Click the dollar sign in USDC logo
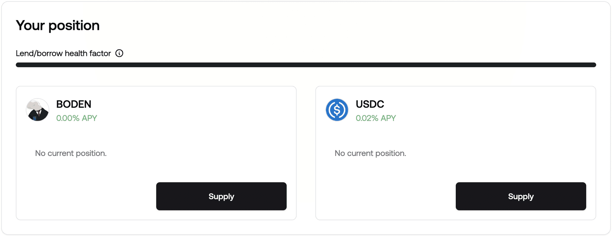The image size is (612, 236). coord(337,110)
